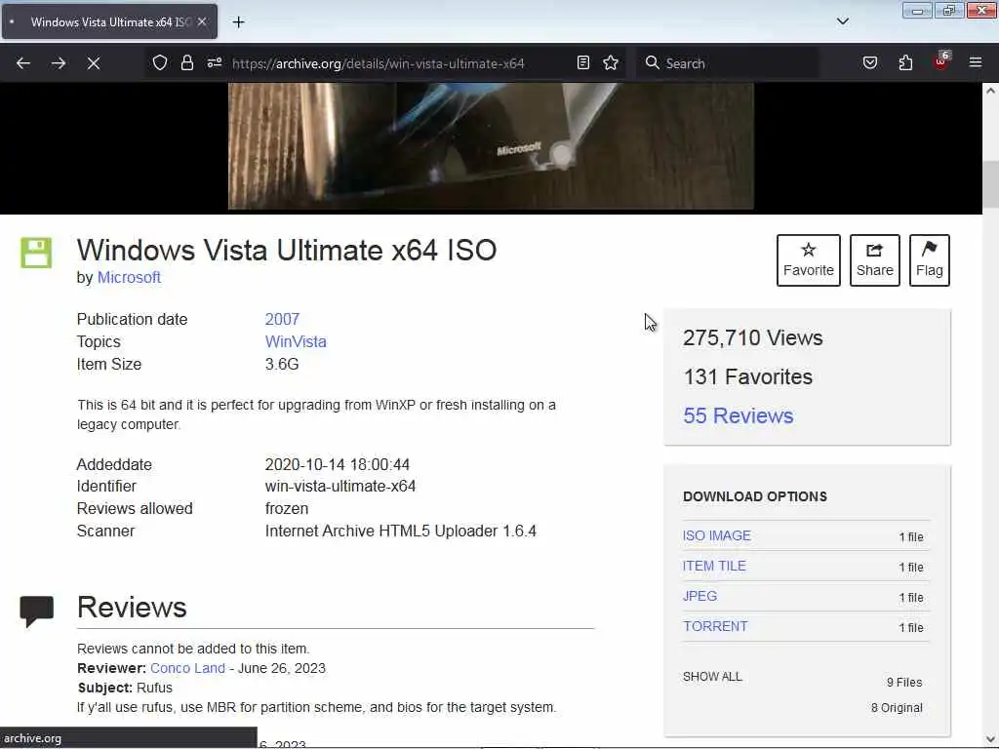Open a new tab with plus button
The width and height of the screenshot is (999, 749).
(238, 22)
